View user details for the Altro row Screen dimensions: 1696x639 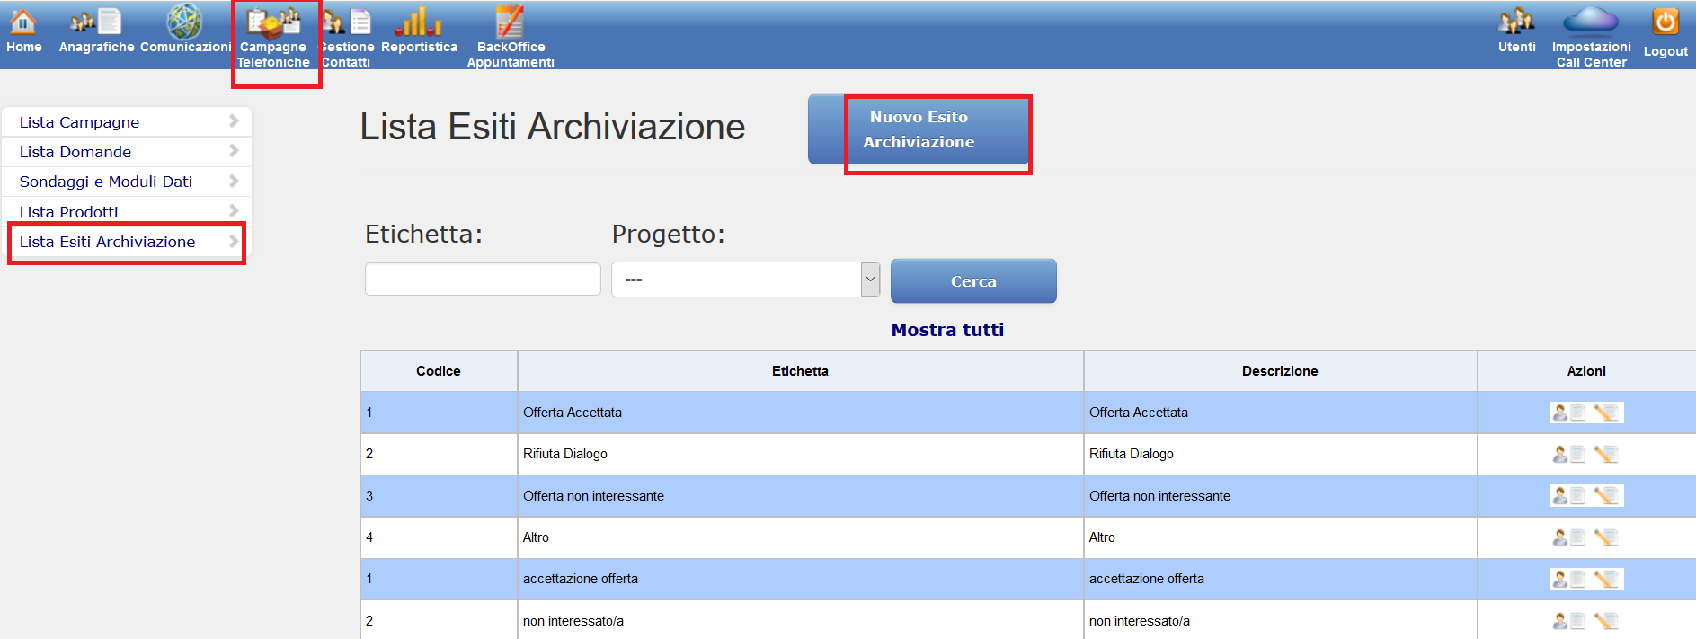click(1568, 537)
